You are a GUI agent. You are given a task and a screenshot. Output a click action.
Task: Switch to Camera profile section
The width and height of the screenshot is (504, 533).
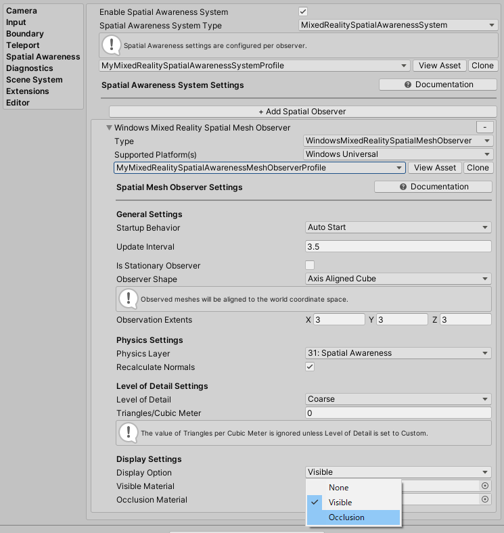pyautogui.click(x=22, y=11)
